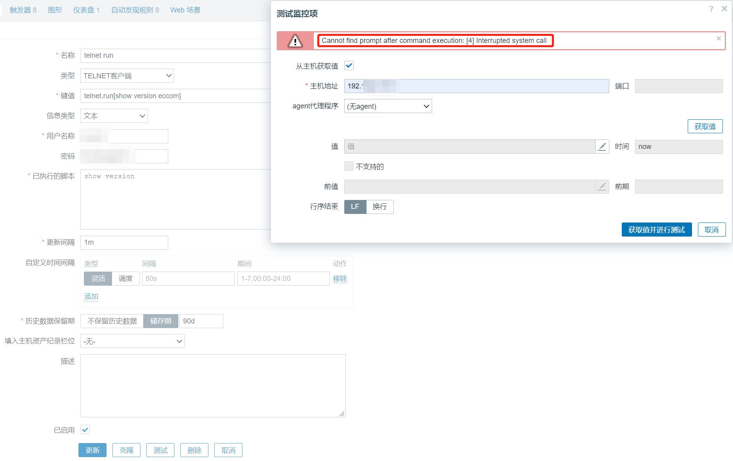Screen dimensions: 733x461
Task: Open the agent代理程序 dropdown
Action: coord(388,106)
